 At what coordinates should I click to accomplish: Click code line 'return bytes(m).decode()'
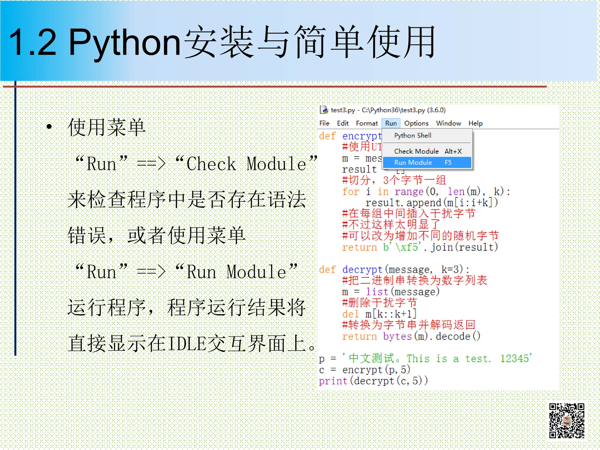click(411, 336)
